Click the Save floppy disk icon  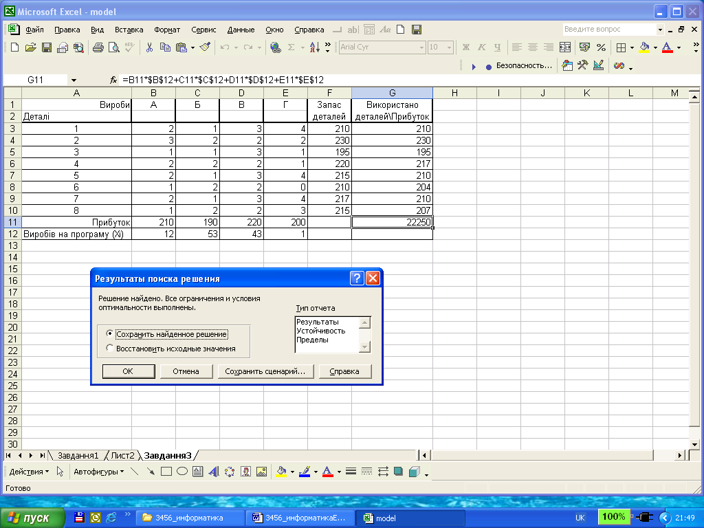click(47, 47)
